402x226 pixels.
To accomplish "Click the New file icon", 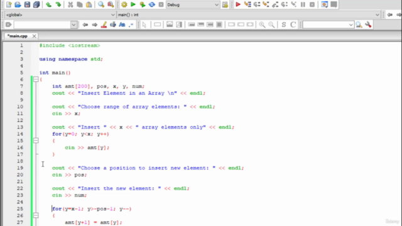I will click(9, 4).
